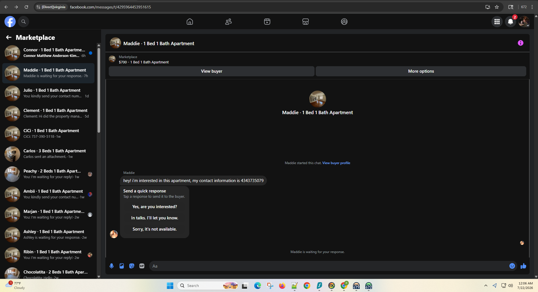Open Marjan's 1 Bed 1 Bath conversation
Viewport: 538px width, 292px height.
pyautogui.click(x=49, y=214)
